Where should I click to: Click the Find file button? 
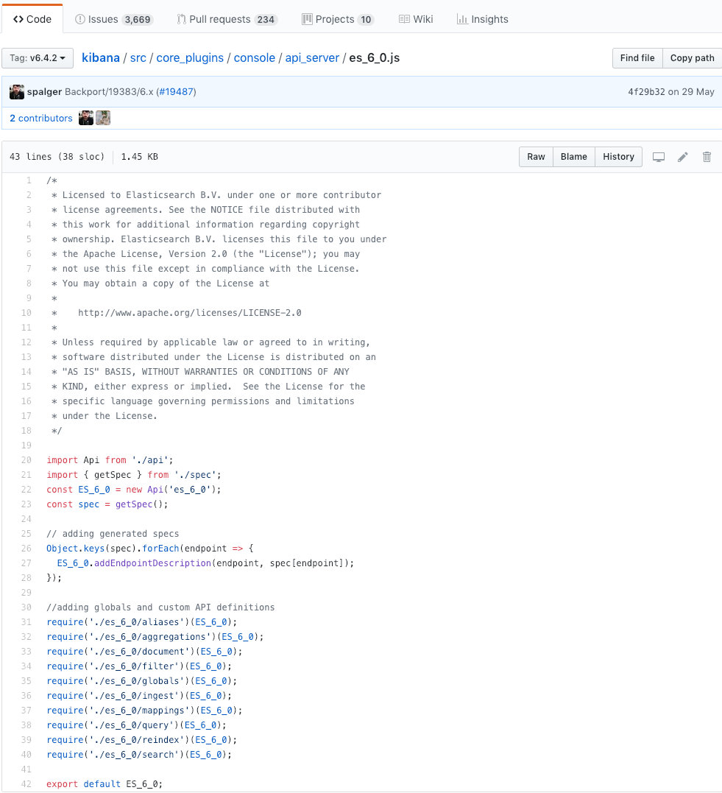[637, 58]
